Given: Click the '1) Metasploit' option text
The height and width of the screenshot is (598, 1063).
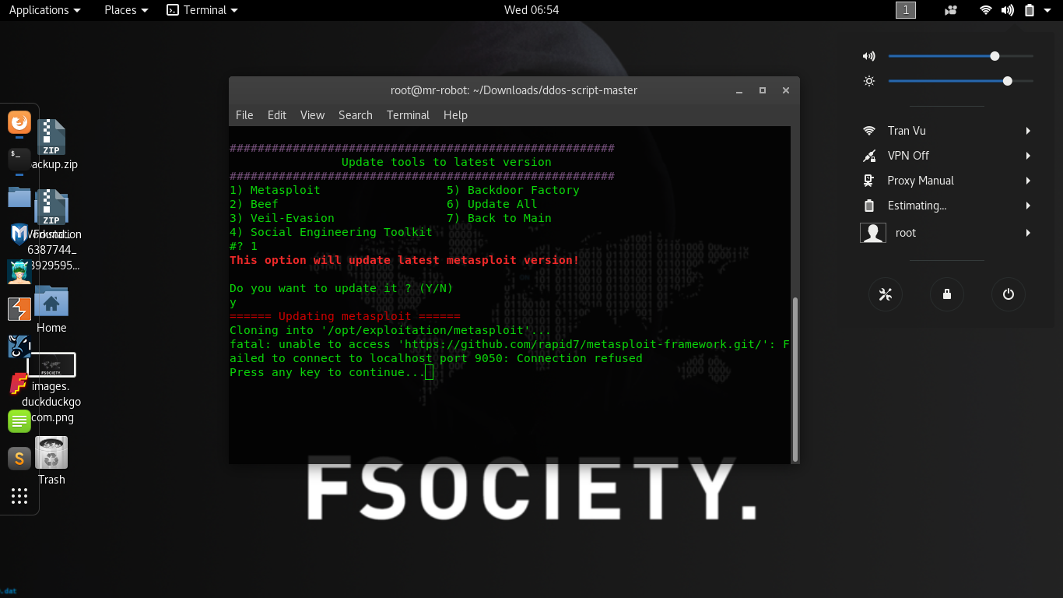Looking at the screenshot, I should point(275,190).
